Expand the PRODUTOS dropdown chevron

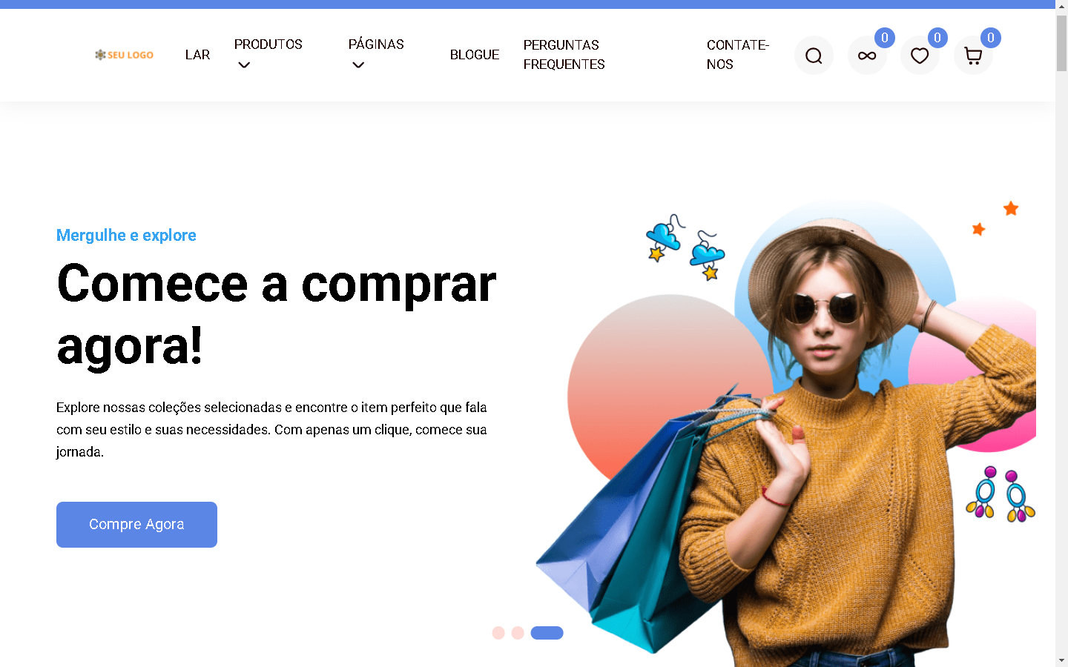(244, 65)
